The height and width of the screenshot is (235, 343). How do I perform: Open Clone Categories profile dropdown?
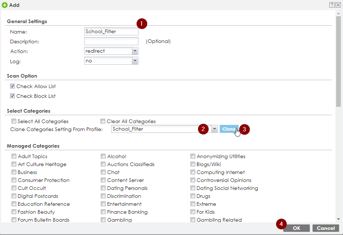pos(214,129)
